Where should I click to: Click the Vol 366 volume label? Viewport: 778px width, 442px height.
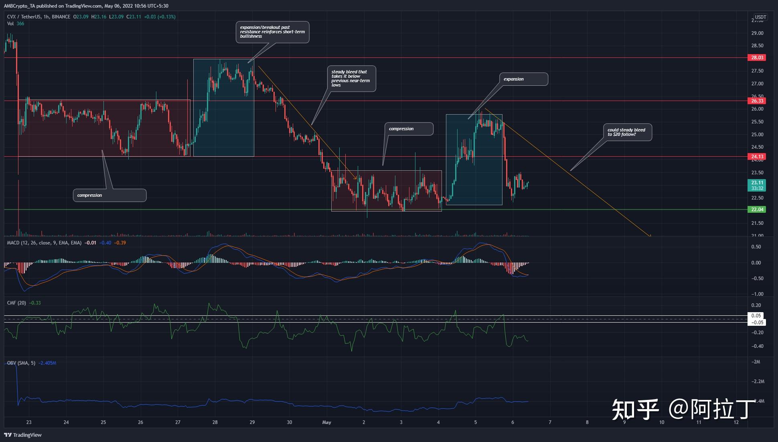(x=16, y=24)
